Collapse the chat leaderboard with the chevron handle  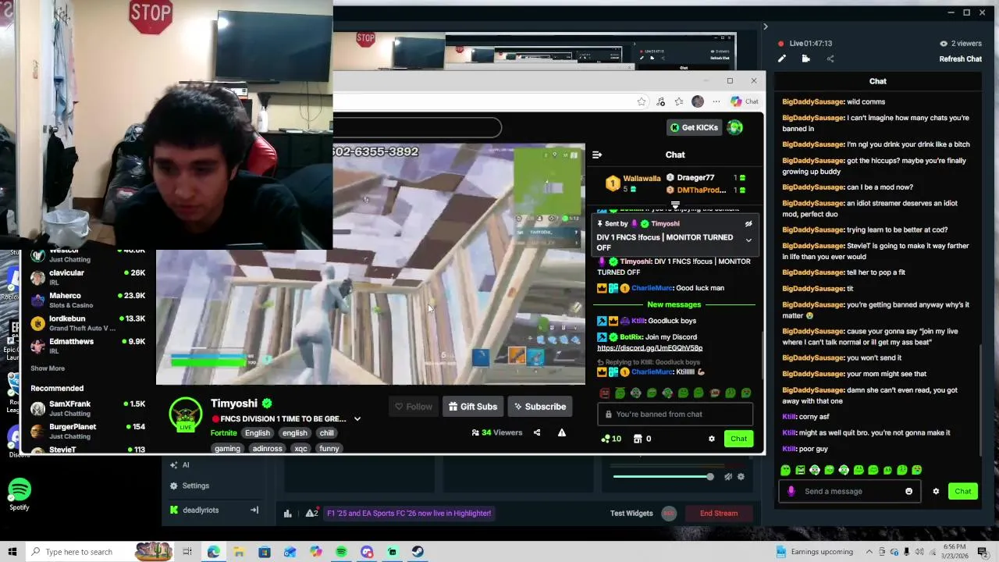[675, 205]
